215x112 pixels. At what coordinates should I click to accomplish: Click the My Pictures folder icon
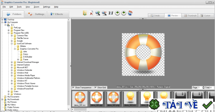point(5,102)
